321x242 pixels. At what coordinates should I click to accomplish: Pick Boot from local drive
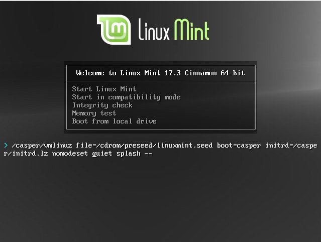coord(114,122)
